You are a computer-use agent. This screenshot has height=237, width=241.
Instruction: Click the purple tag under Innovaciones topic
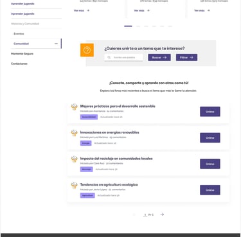pyautogui.click(x=86, y=143)
